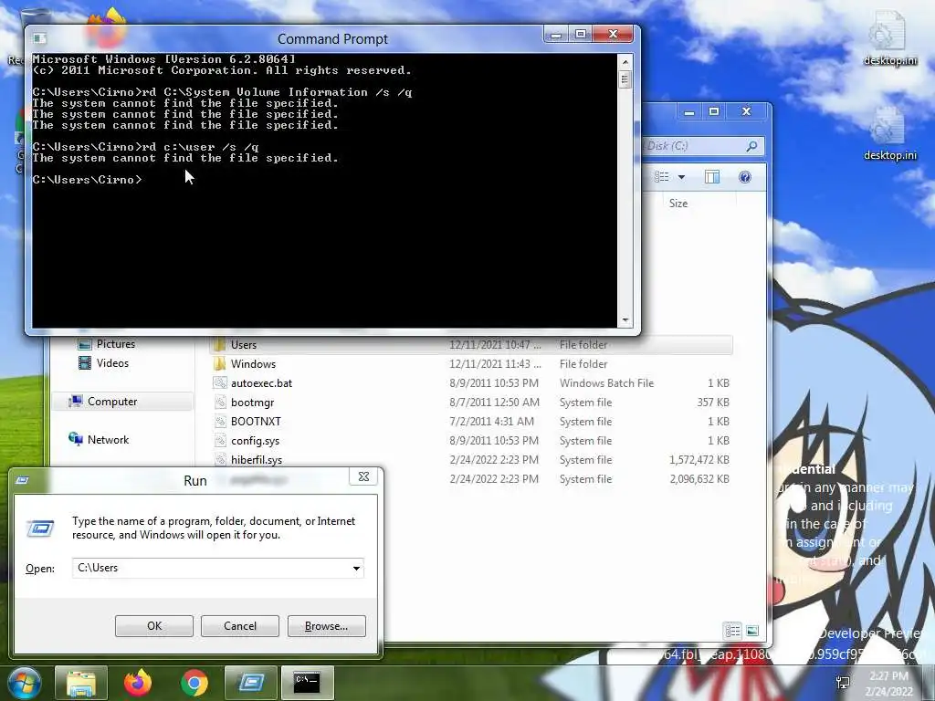The image size is (935, 701).
Task: Toggle the Explorer preview pane icon
Action: 712,177
